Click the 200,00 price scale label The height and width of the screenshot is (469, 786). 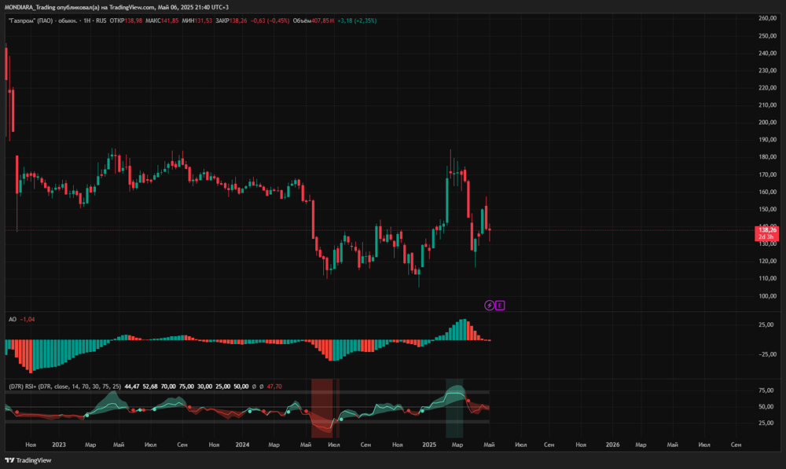point(767,123)
